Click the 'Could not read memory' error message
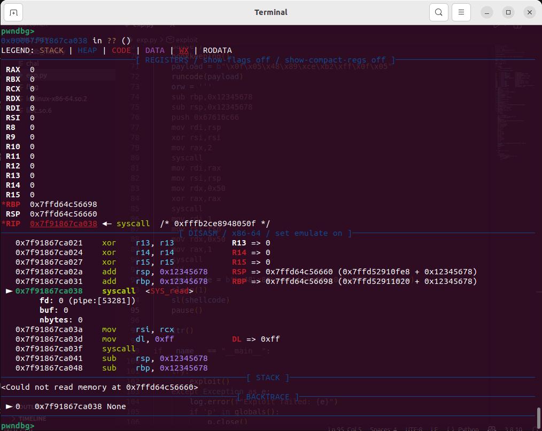This screenshot has height=431, width=542. (99, 387)
